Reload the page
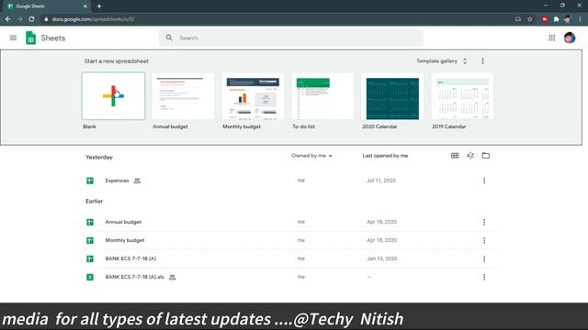Viewport: 588px width, 330px height. 31,19
